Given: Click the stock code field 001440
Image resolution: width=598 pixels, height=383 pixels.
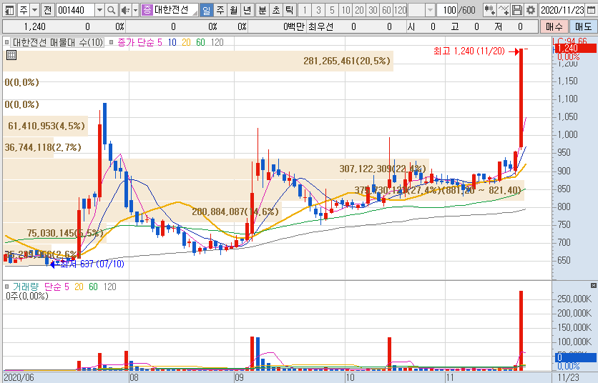Looking at the screenshot, I should 76,10.
